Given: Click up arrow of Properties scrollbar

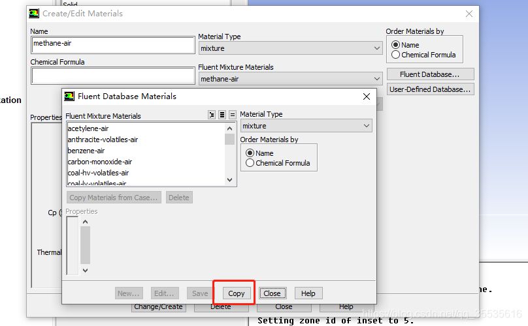Looking at the screenshot, I should [85, 222].
